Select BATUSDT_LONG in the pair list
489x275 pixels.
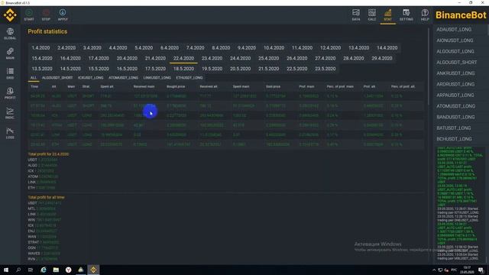point(454,128)
